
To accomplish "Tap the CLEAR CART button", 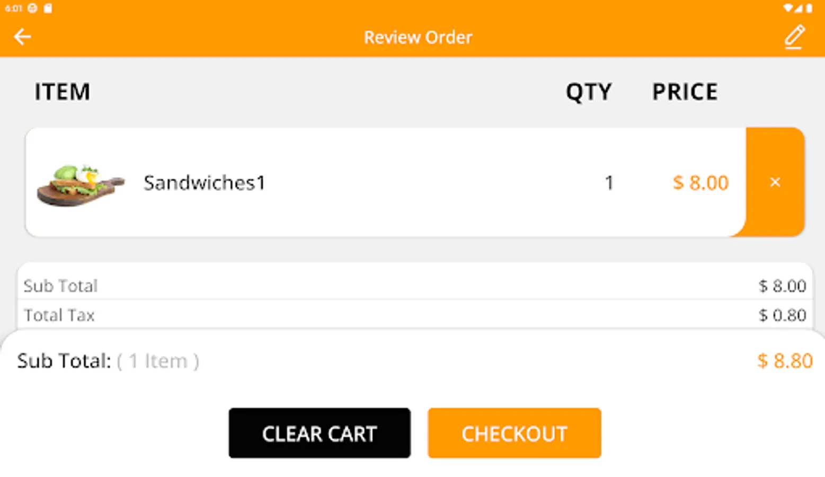I will pyautogui.click(x=320, y=433).
